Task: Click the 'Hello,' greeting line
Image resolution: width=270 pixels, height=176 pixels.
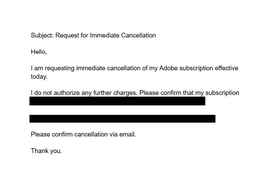Action: point(39,52)
